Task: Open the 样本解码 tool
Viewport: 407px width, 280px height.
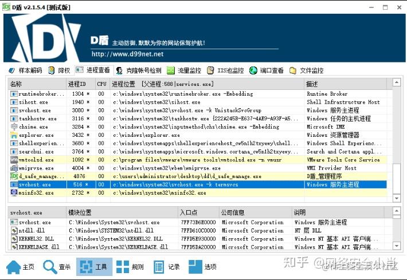Action: pyautogui.click(x=25, y=70)
